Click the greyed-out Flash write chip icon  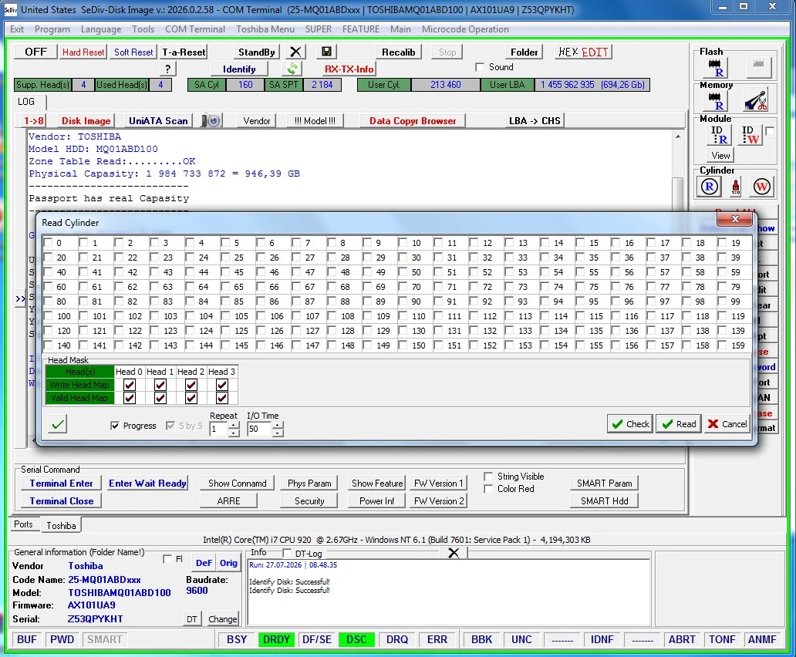(x=758, y=66)
